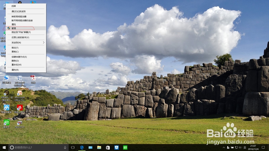Expand the 发送到(N) submenu arrow
The width and height of the screenshot is (269, 151).
point(44,42)
